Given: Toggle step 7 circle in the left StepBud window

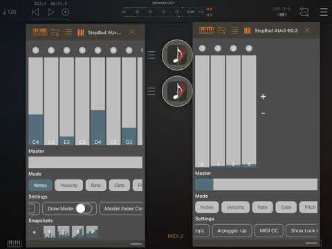Looking at the screenshot, I should point(129,50).
